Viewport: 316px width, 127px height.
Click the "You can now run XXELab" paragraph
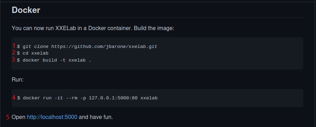click(x=93, y=28)
